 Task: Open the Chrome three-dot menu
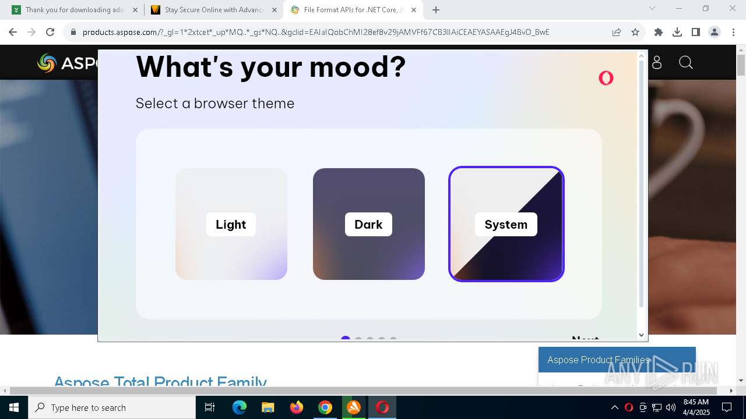pos(733,32)
